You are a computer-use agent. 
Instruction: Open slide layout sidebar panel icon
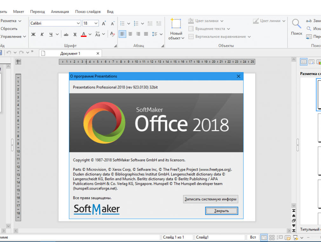tap(304, 62)
